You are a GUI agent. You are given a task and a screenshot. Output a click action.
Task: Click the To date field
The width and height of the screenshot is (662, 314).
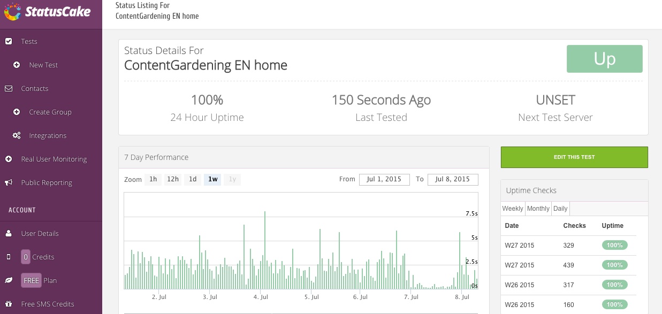click(x=453, y=179)
